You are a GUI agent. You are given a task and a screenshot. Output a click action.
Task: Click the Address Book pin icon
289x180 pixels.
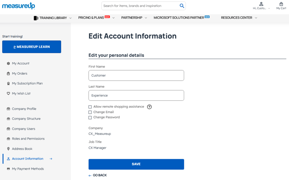pyautogui.click(x=8, y=149)
